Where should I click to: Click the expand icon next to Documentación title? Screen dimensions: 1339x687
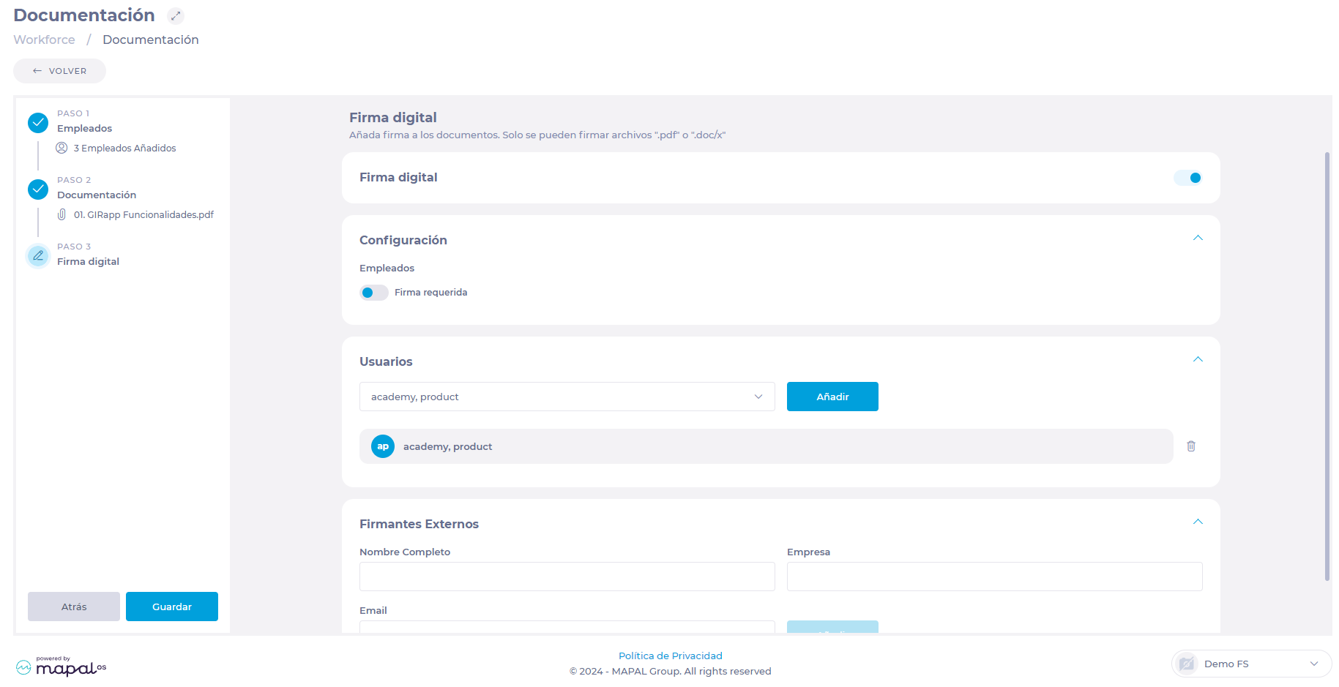(x=175, y=15)
